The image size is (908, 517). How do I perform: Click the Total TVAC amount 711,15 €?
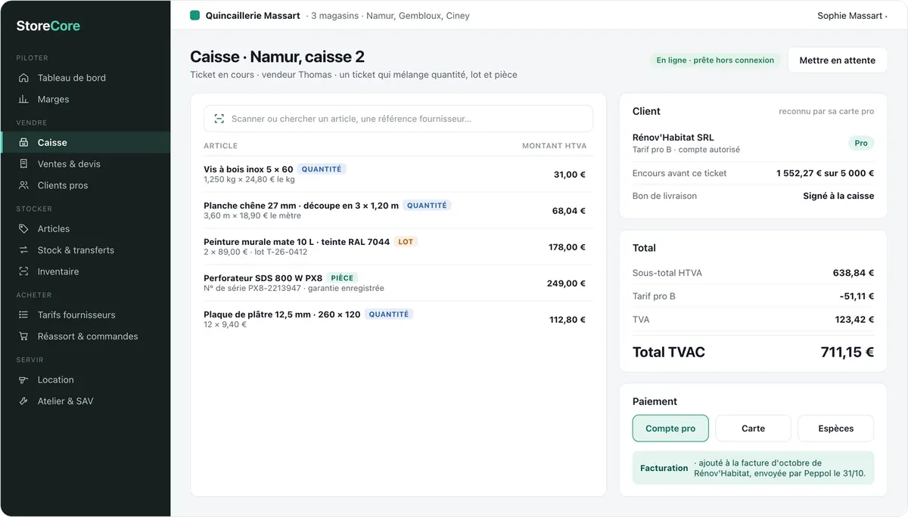(x=847, y=352)
